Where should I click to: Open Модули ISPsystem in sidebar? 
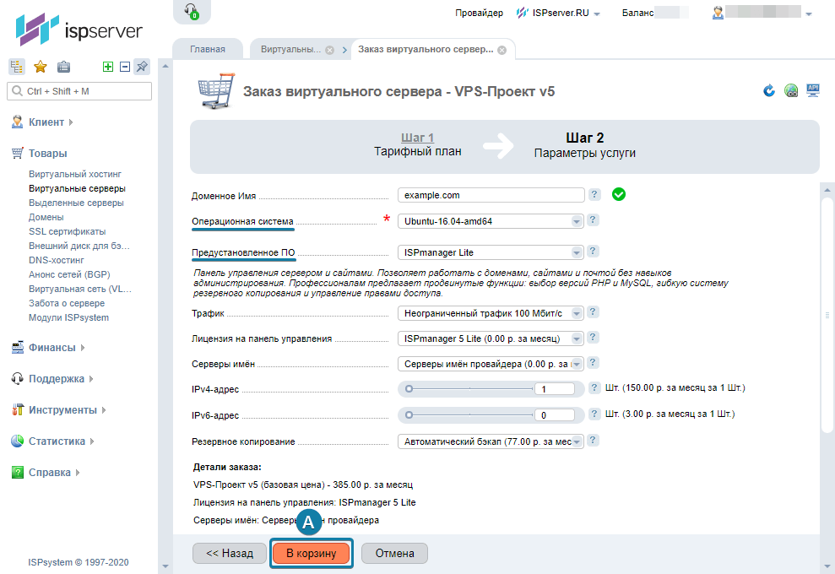pos(68,318)
